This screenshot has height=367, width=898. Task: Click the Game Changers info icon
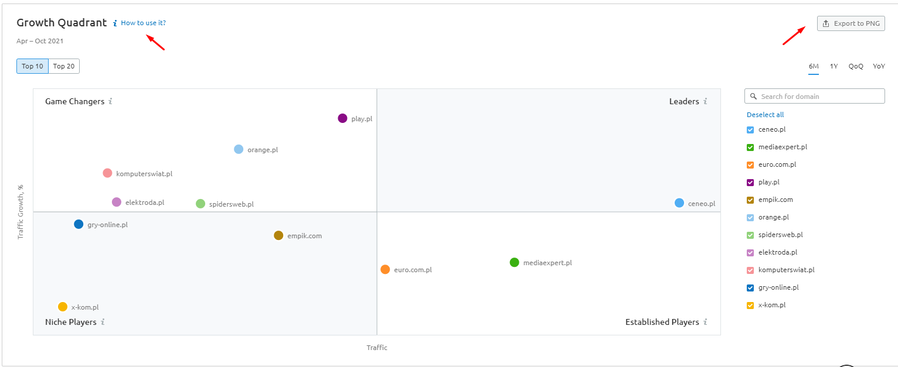pos(110,101)
